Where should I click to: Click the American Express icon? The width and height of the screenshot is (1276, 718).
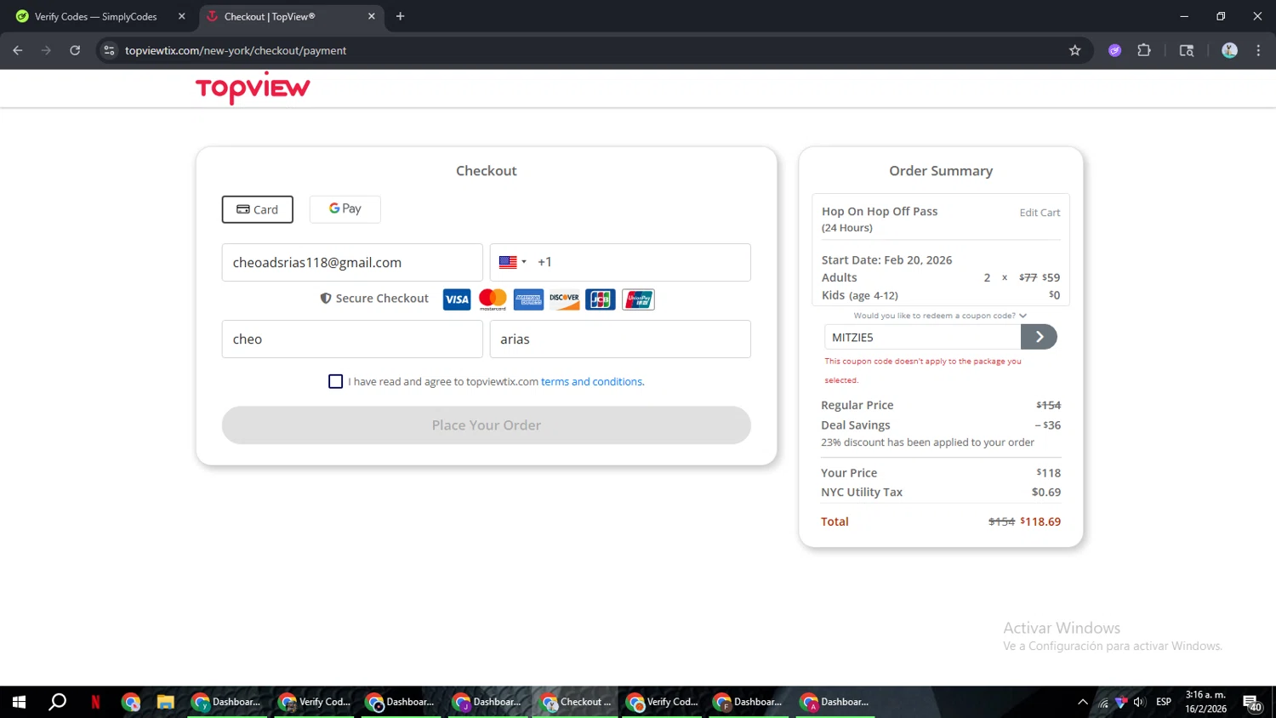(528, 299)
